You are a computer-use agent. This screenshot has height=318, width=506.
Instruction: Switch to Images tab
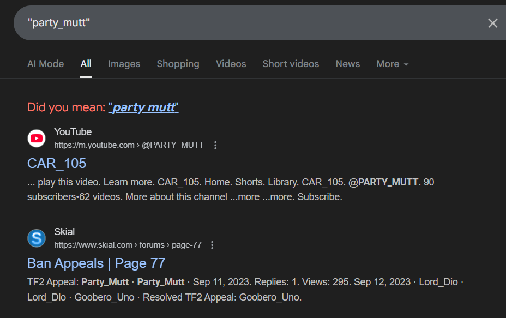(x=124, y=64)
